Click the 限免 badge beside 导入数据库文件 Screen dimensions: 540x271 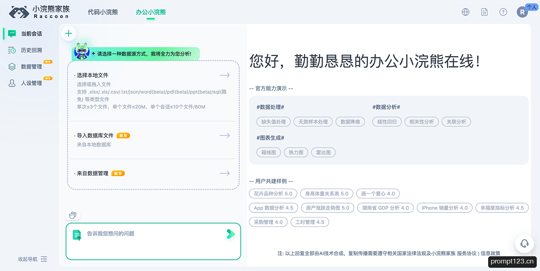coord(123,135)
